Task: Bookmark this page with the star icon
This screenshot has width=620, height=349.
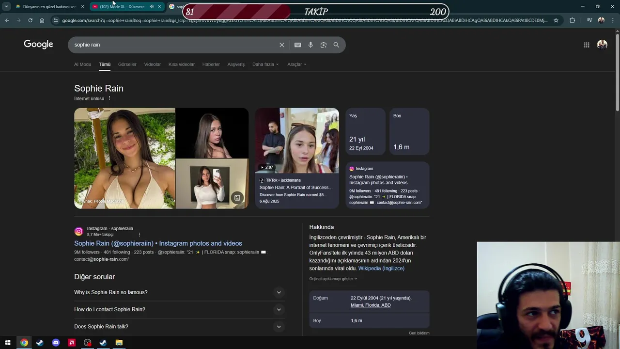Action: coord(556,20)
